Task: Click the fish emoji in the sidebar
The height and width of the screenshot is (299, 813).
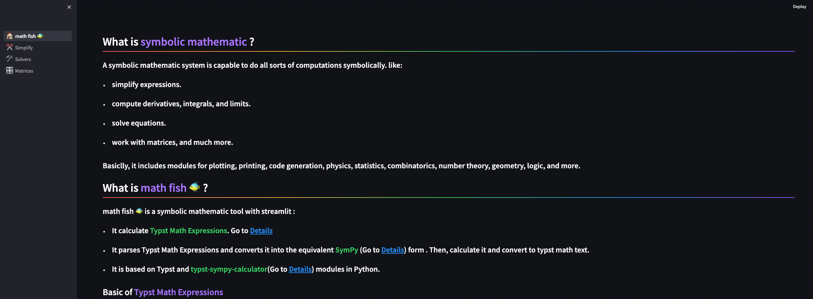Action: click(x=40, y=36)
